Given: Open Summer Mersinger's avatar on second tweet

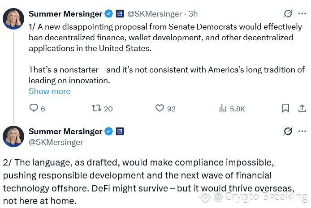Looking at the screenshot, I should coord(13,136).
